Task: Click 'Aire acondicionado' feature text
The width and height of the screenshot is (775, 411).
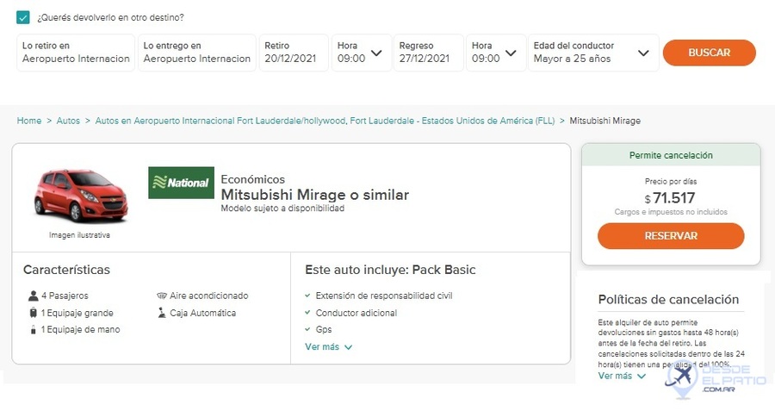Action: [x=209, y=296]
